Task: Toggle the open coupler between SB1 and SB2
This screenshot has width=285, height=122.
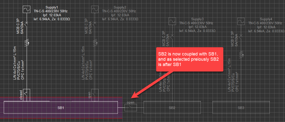Action: [x=131, y=108]
